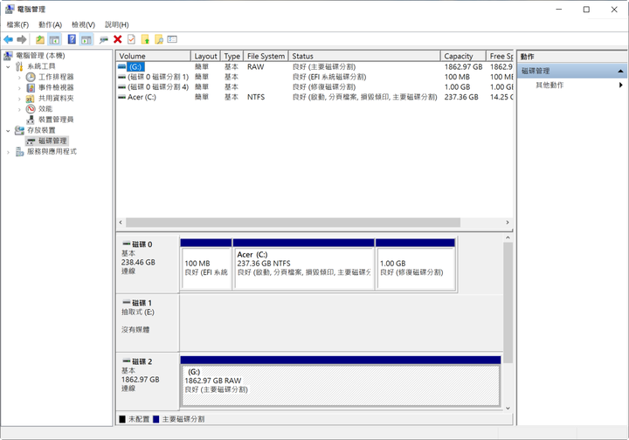
Task: Toggle the Show/Hide Console Tree icon
Action: [54, 39]
